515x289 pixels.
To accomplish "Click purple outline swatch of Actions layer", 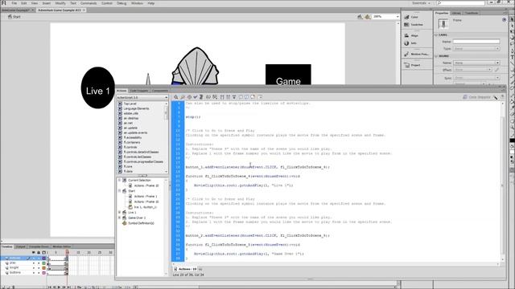I will [43, 258].
